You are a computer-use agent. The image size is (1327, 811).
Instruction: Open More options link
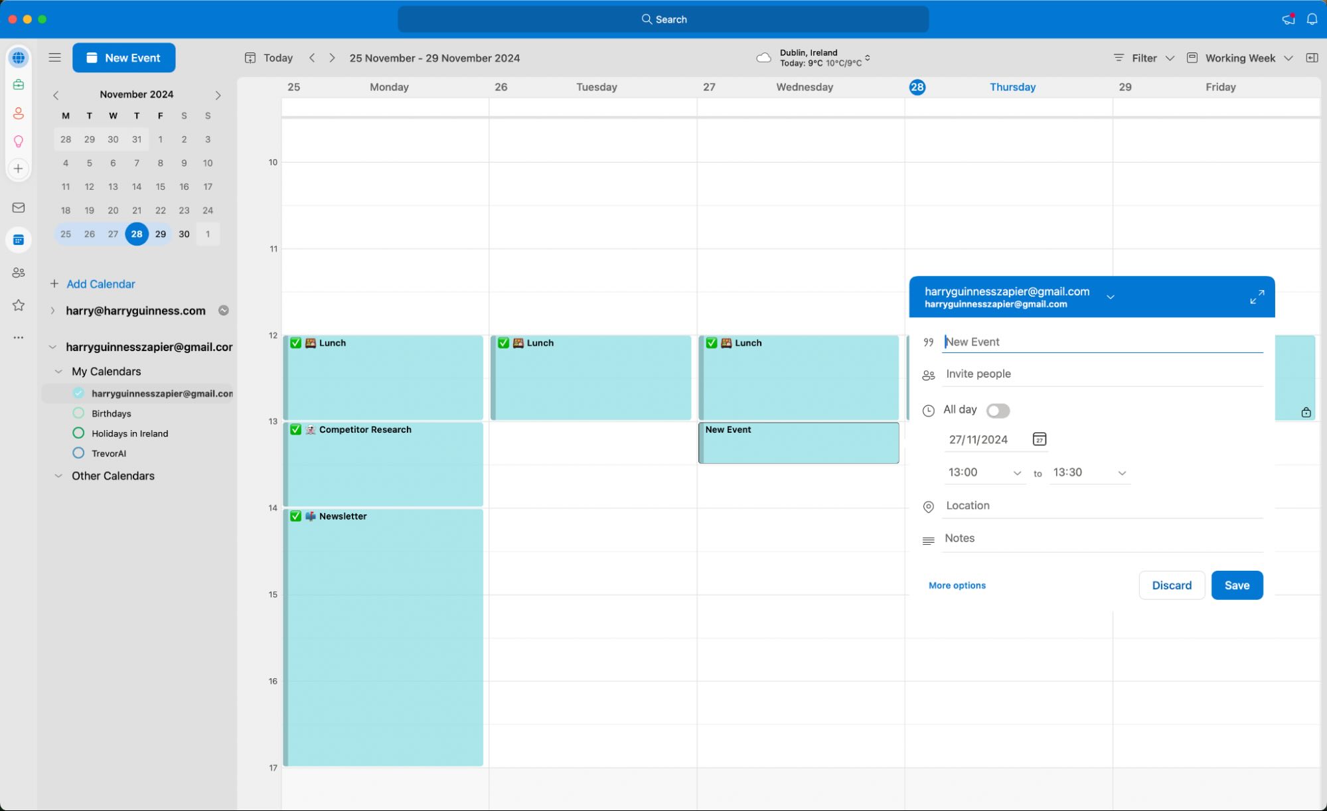[956, 585]
